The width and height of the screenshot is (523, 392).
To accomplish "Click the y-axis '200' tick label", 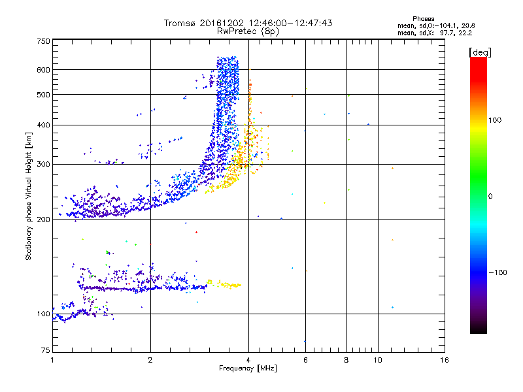I will (x=43, y=220).
